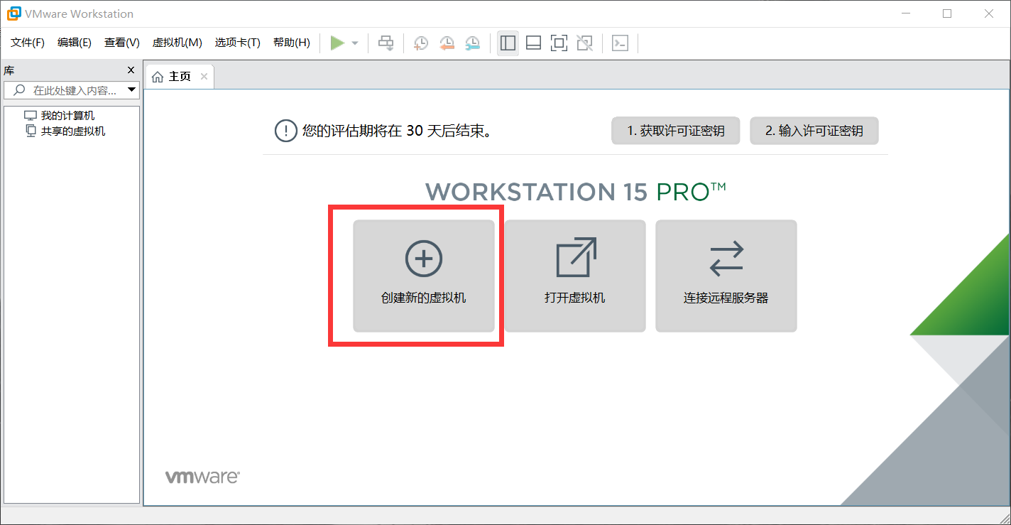This screenshot has width=1011, height=525.
Task: Open the 文件(F) menu
Action: [28, 43]
